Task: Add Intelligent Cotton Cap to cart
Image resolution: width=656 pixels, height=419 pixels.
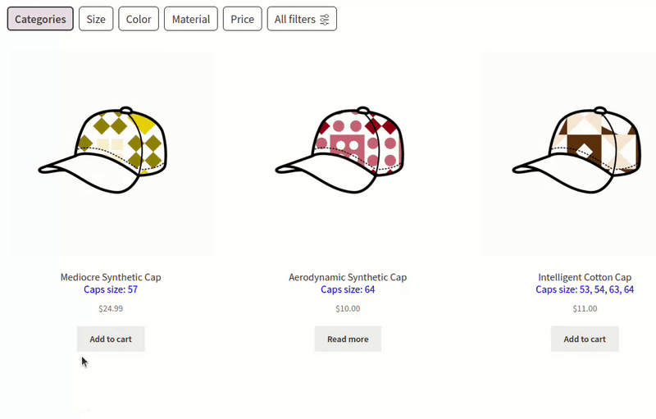Action: point(585,339)
